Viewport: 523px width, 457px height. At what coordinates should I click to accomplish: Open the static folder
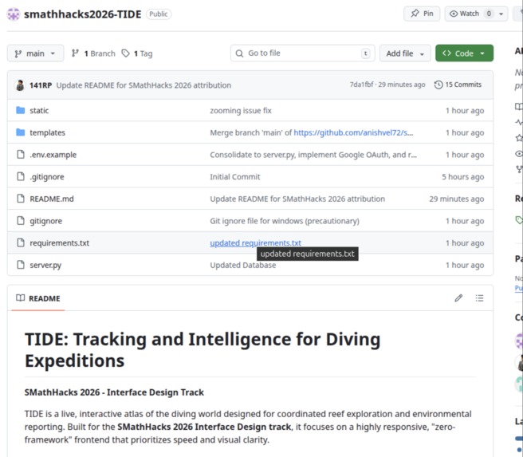point(39,110)
